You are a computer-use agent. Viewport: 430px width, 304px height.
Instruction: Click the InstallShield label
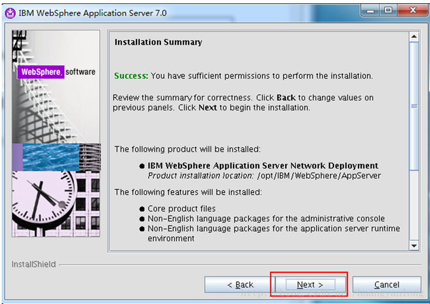(x=34, y=264)
